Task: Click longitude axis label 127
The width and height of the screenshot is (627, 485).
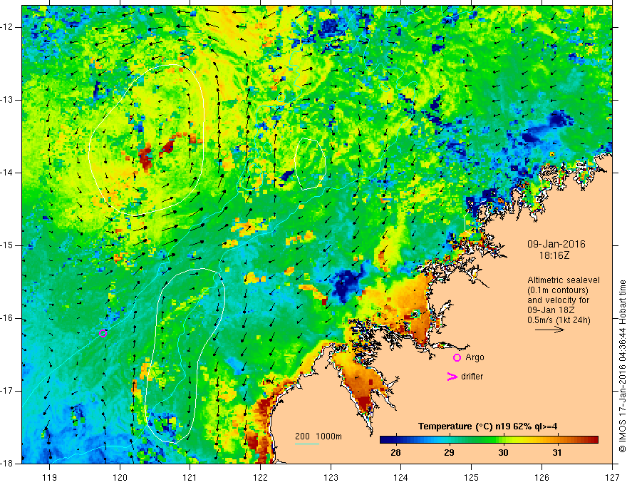Action: point(612,477)
